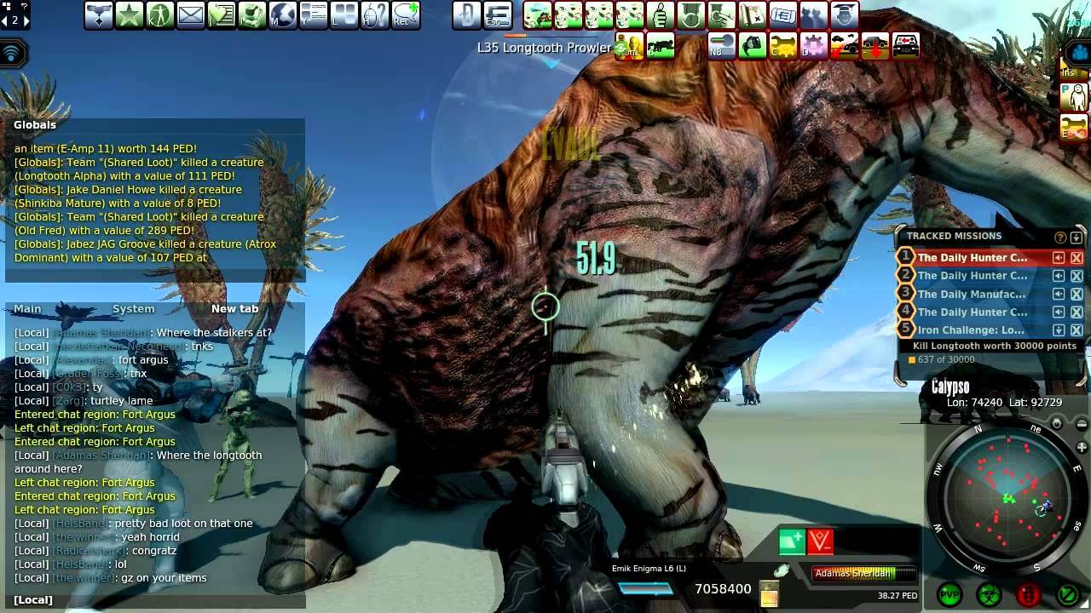Viewport: 1091px width, 613px height.
Task: Toggle the biohazard button below radar
Action: coord(989,594)
